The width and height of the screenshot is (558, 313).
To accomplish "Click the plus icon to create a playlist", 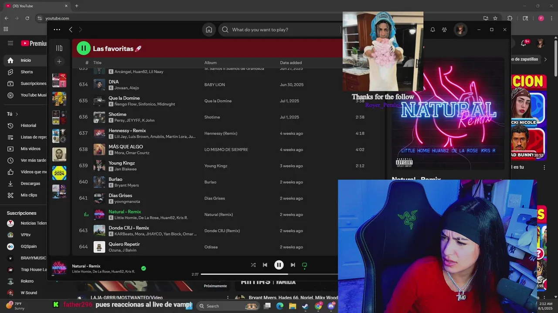I will [x=59, y=61].
